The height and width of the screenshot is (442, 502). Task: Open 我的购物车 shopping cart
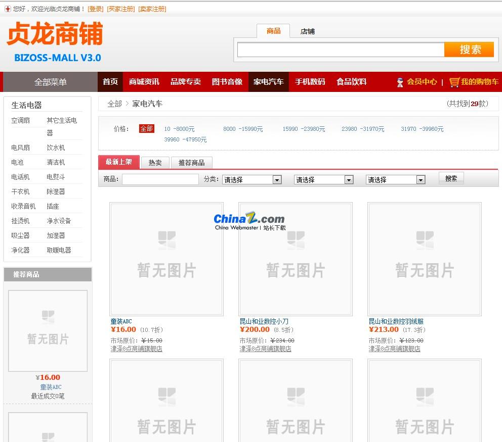(x=478, y=81)
